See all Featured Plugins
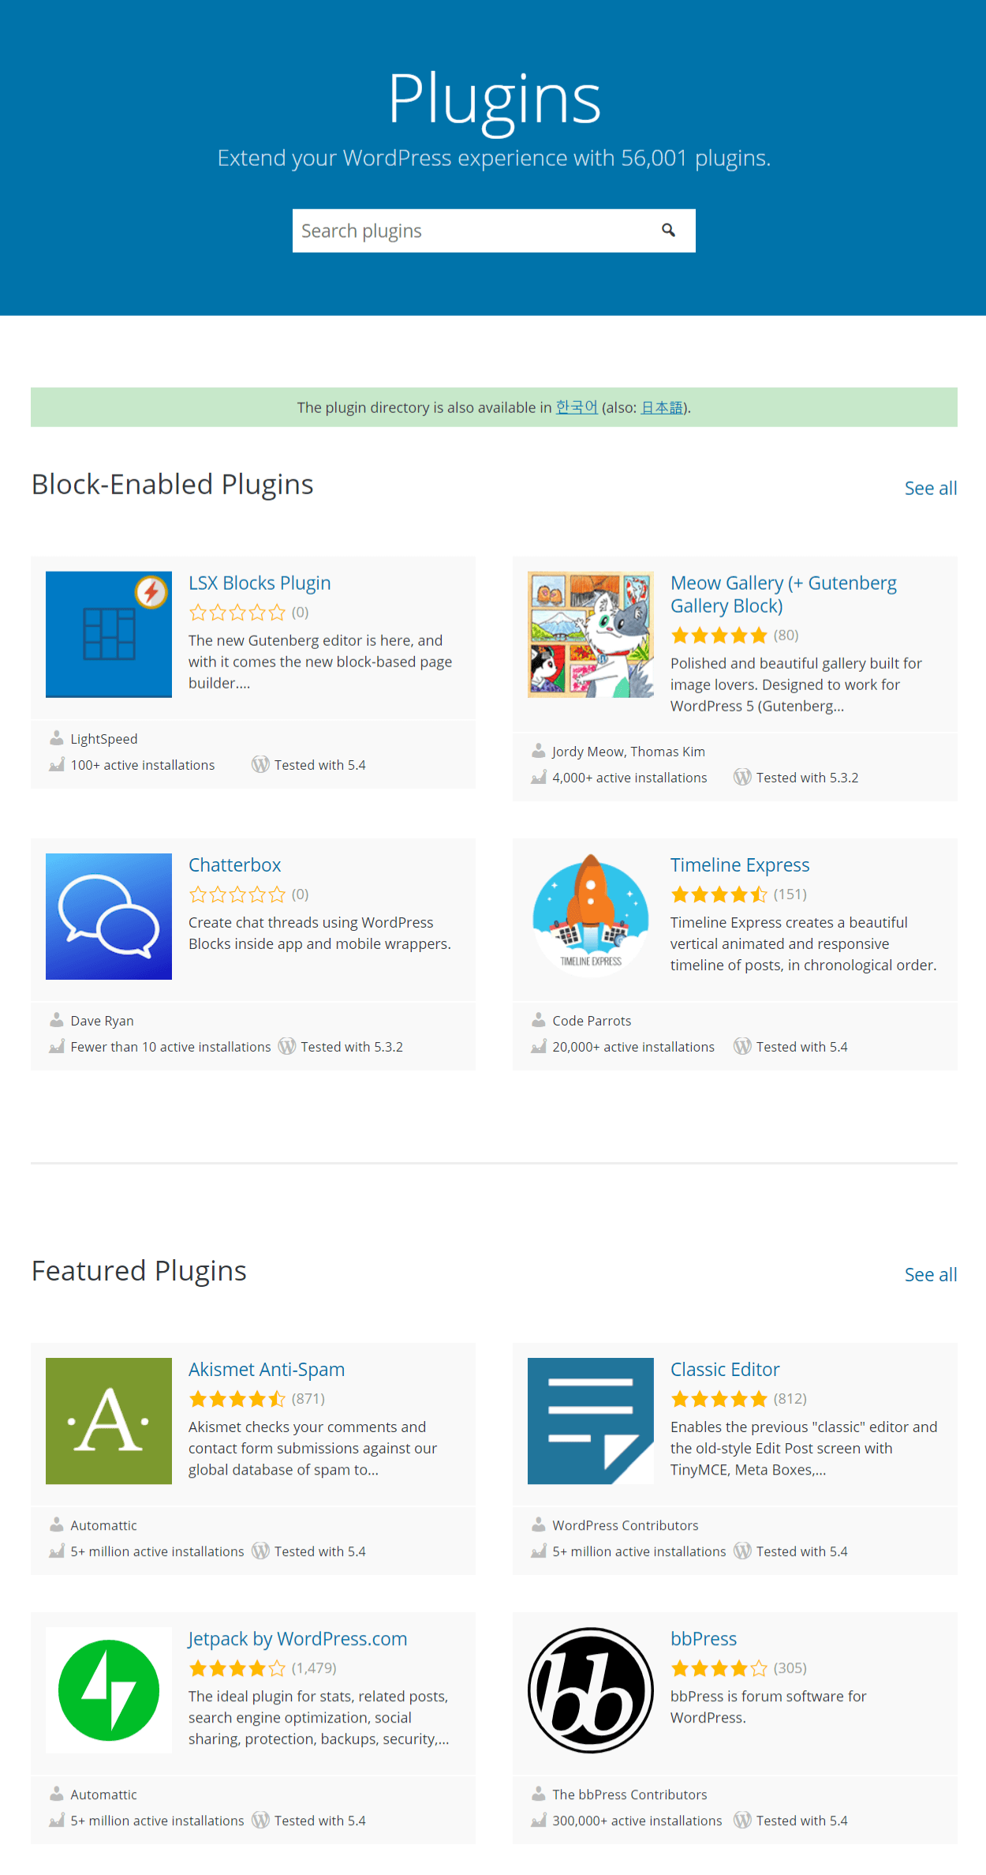Image resolution: width=986 pixels, height=1875 pixels. click(931, 1274)
